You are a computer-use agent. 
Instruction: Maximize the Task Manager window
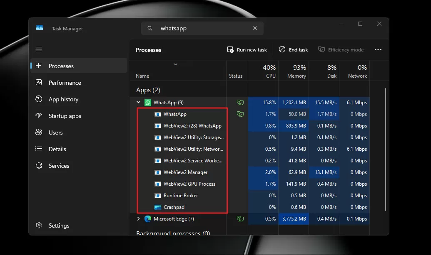point(360,24)
